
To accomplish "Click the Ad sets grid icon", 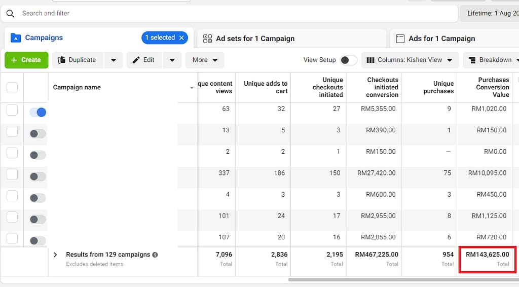I will [x=207, y=39].
